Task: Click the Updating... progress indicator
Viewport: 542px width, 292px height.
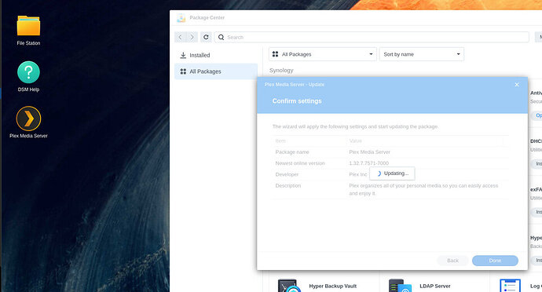Action: pyautogui.click(x=392, y=173)
